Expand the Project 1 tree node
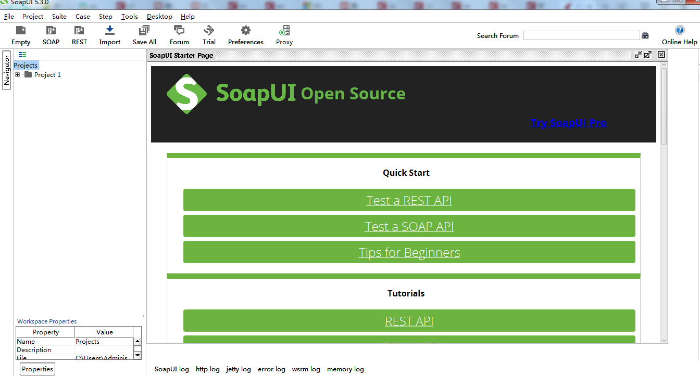The height and width of the screenshot is (376, 700). tap(18, 74)
